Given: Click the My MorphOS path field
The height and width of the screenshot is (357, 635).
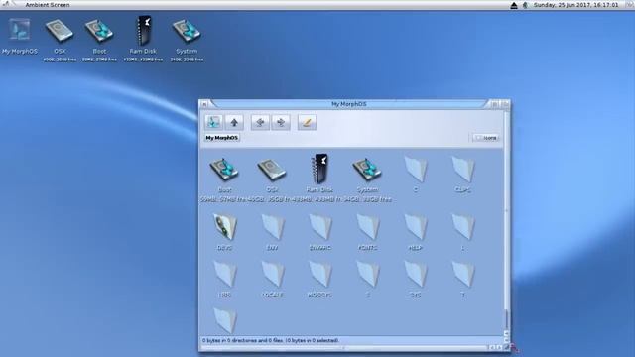Looking at the screenshot, I should 222,138.
